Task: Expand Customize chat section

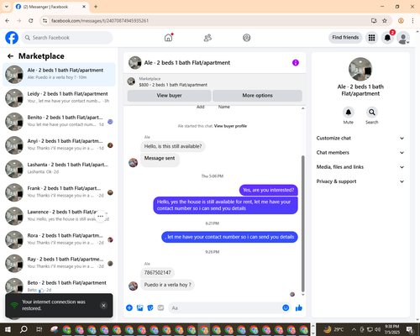Action: [x=360, y=138]
